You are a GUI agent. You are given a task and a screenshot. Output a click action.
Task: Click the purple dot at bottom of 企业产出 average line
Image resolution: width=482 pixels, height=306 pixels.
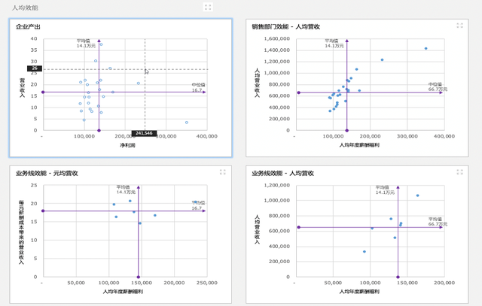(99, 129)
